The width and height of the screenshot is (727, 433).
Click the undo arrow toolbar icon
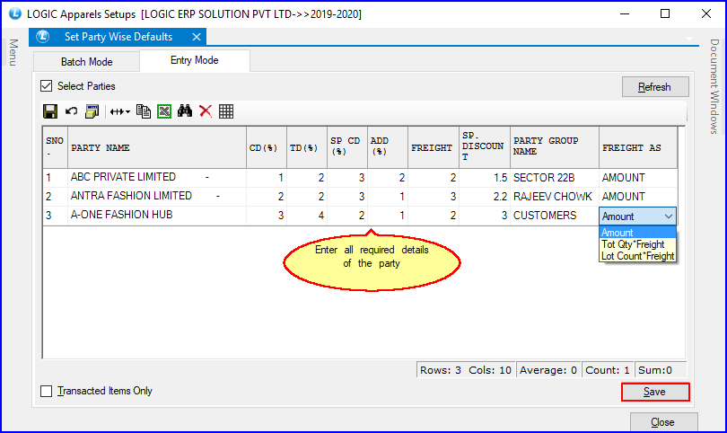[x=71, y=111]
